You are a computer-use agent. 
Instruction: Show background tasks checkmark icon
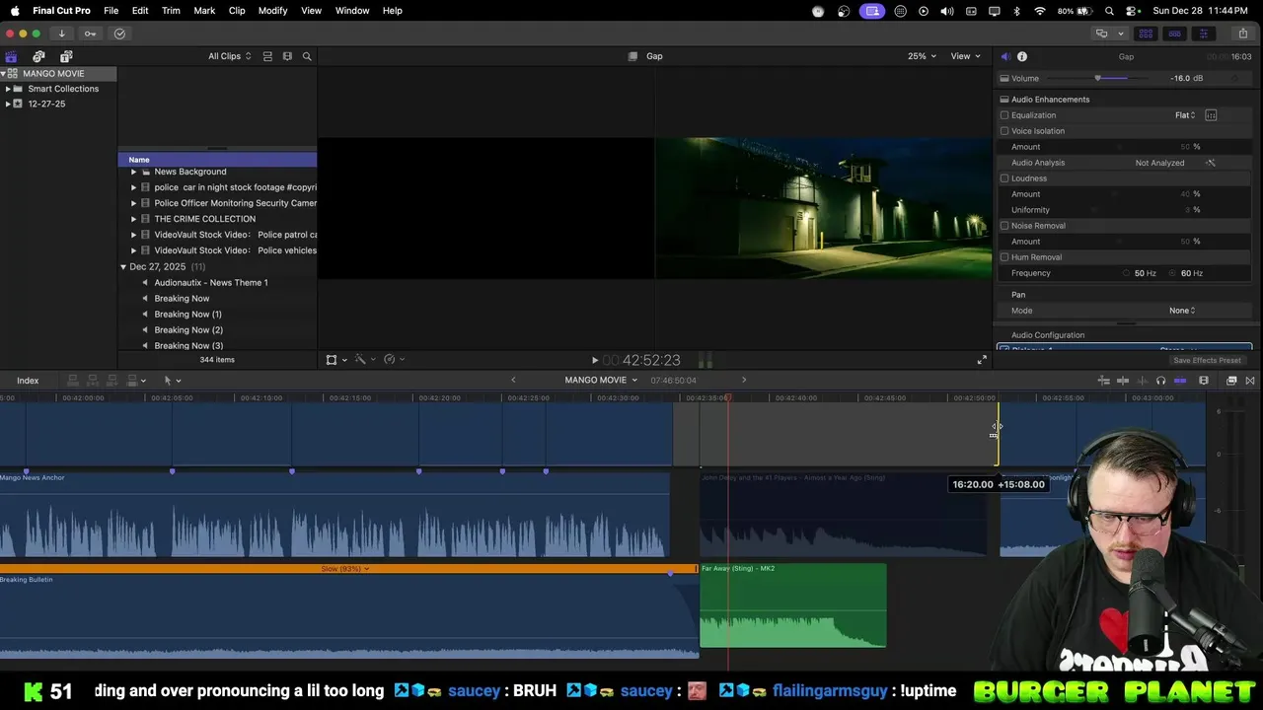pyautogui.click(x=119, y=34)
